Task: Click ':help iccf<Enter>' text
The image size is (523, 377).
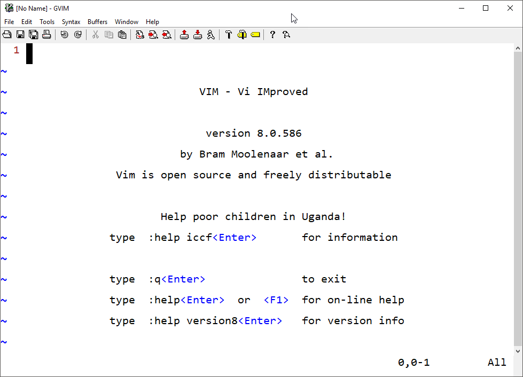Action: (x=202, y=237)
